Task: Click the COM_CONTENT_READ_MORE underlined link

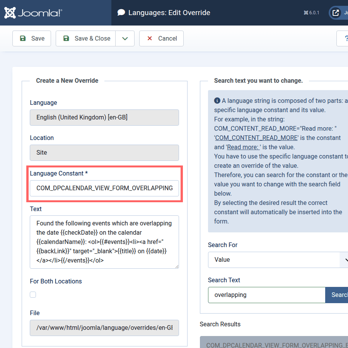Action: tap(256, 138)
